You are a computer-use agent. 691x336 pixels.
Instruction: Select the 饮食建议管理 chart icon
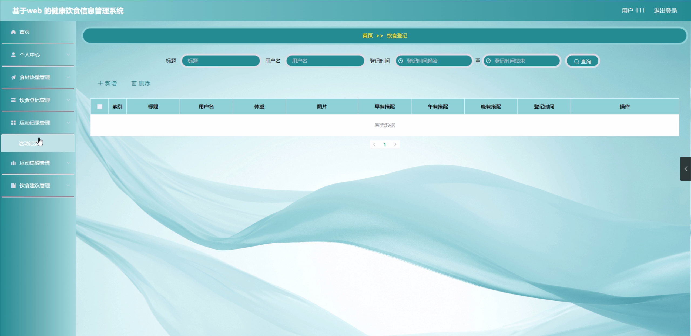tap(13, 185)
